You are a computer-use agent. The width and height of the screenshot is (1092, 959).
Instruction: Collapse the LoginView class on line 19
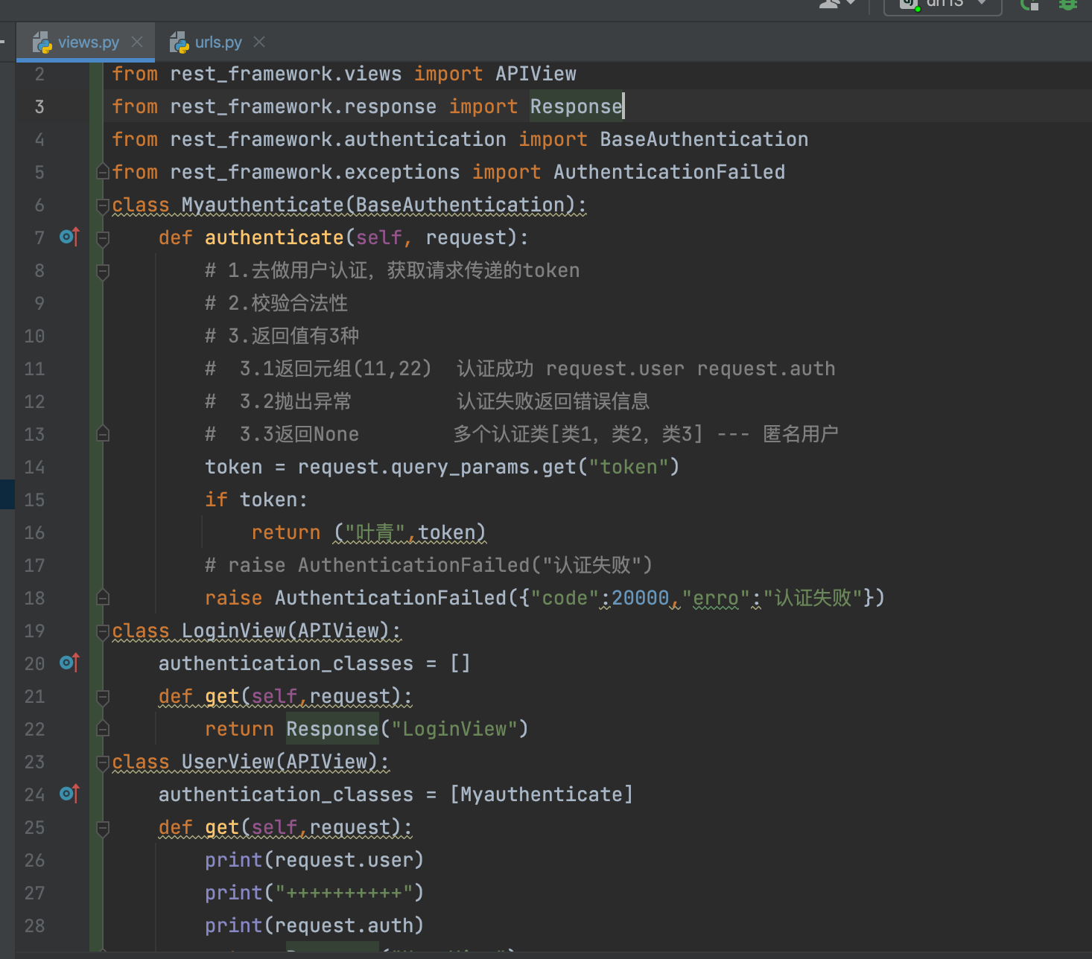pos(104,631)
